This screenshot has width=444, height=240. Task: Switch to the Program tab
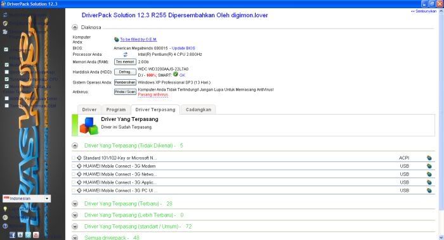(116, 110)
